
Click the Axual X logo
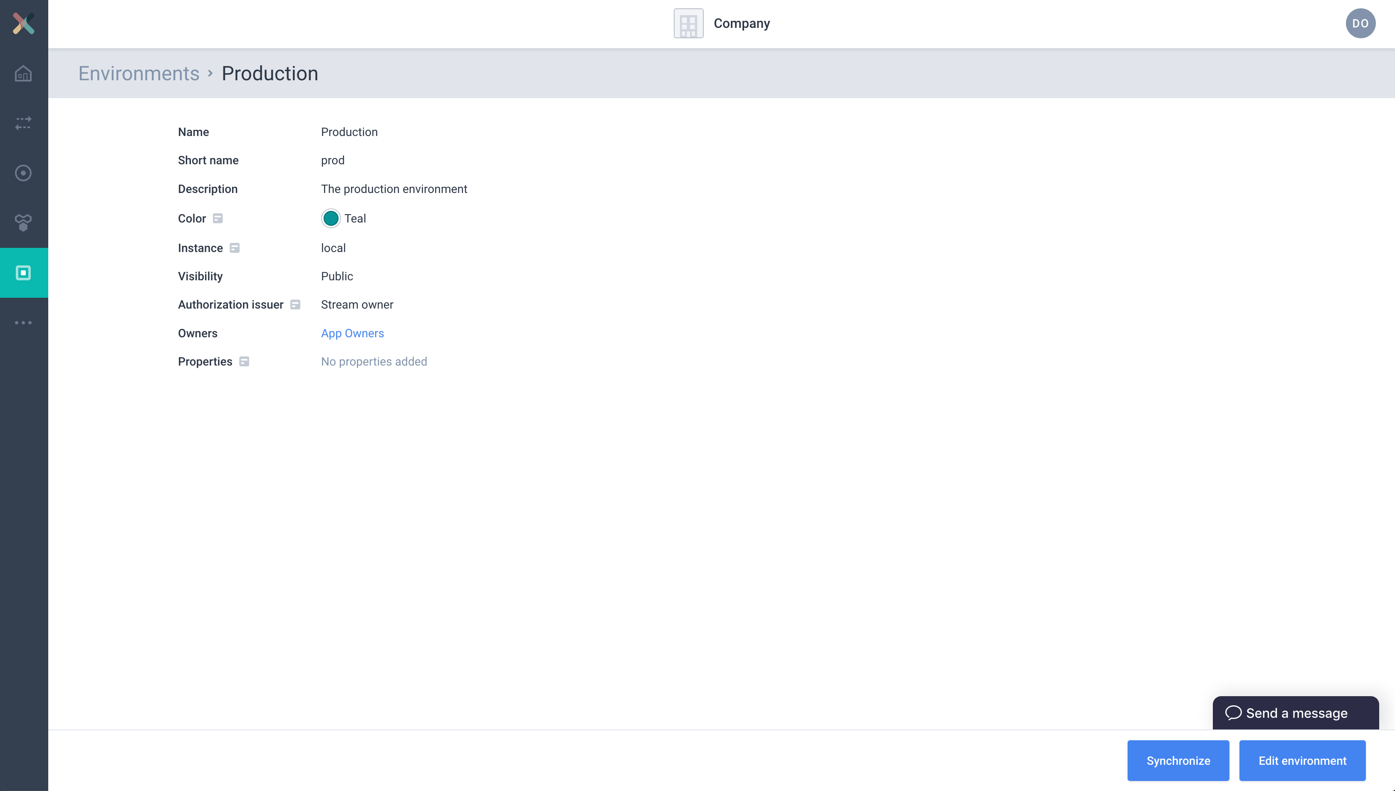pos(23,24)
